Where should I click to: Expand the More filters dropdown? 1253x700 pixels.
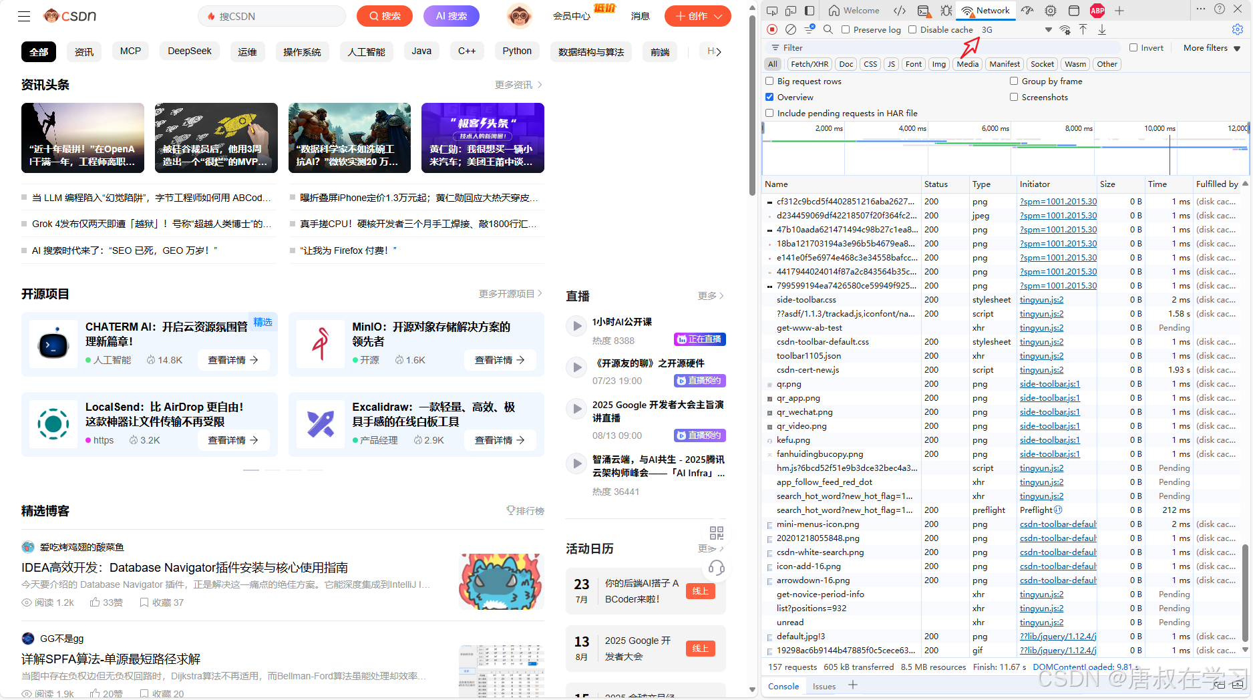coord(1212,47)
